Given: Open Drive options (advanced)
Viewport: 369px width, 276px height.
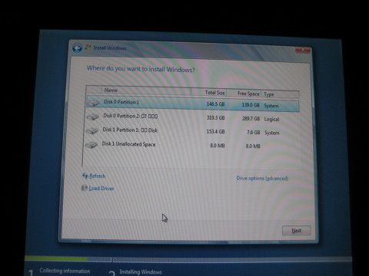Looking at the screenshot, I should coord(262,178).
